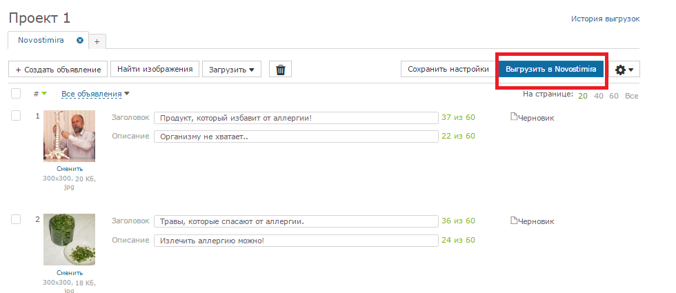676x293 pixels.
Task: Check the checkbox for ad number 1
Action: pyautogui.click(x=16, y=116)
